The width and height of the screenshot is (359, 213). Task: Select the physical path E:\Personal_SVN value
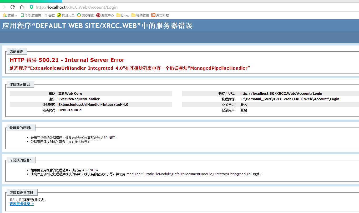290,99
